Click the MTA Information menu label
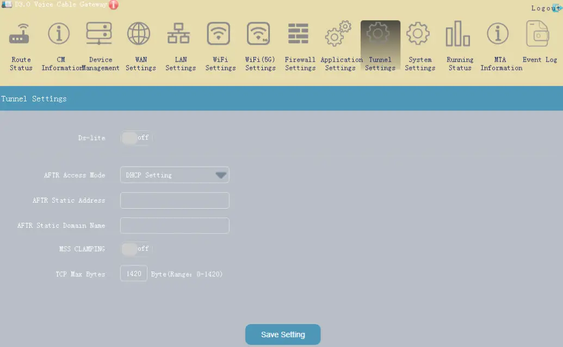The height and width of the screenshot is (347, 563). [x=501, y=64]
